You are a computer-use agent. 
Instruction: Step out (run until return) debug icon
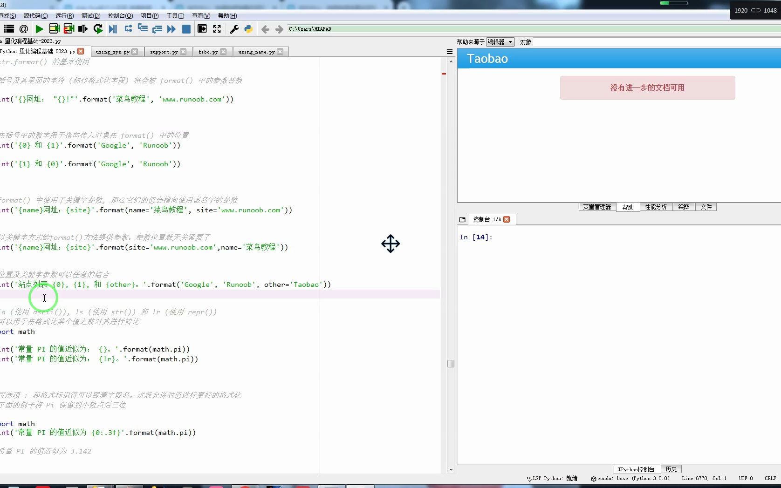point(157,29)
